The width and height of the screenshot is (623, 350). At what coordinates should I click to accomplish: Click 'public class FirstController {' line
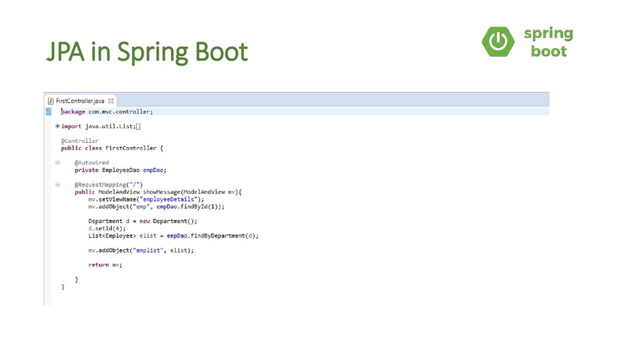pos(112,148)
